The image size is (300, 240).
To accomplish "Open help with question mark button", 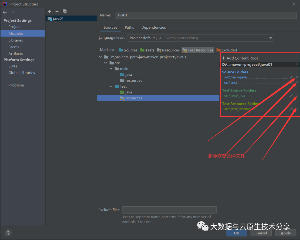I will coord(8,233).
